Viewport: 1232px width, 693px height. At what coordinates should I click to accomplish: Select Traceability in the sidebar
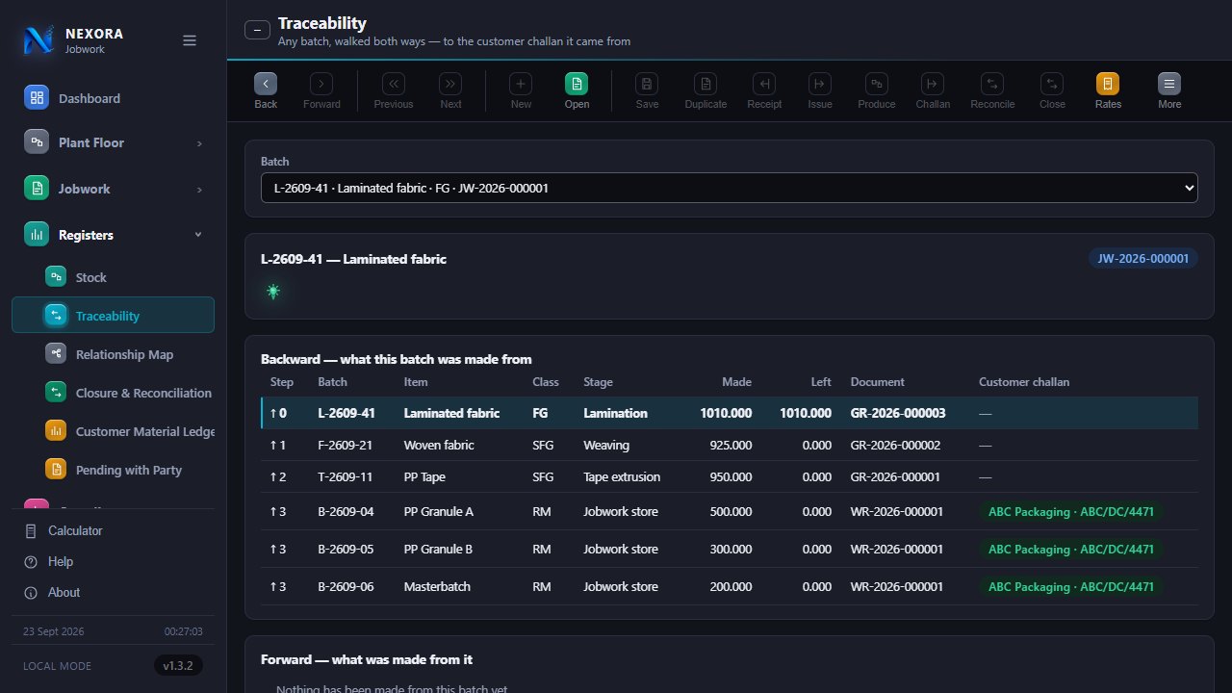(113, 316)
